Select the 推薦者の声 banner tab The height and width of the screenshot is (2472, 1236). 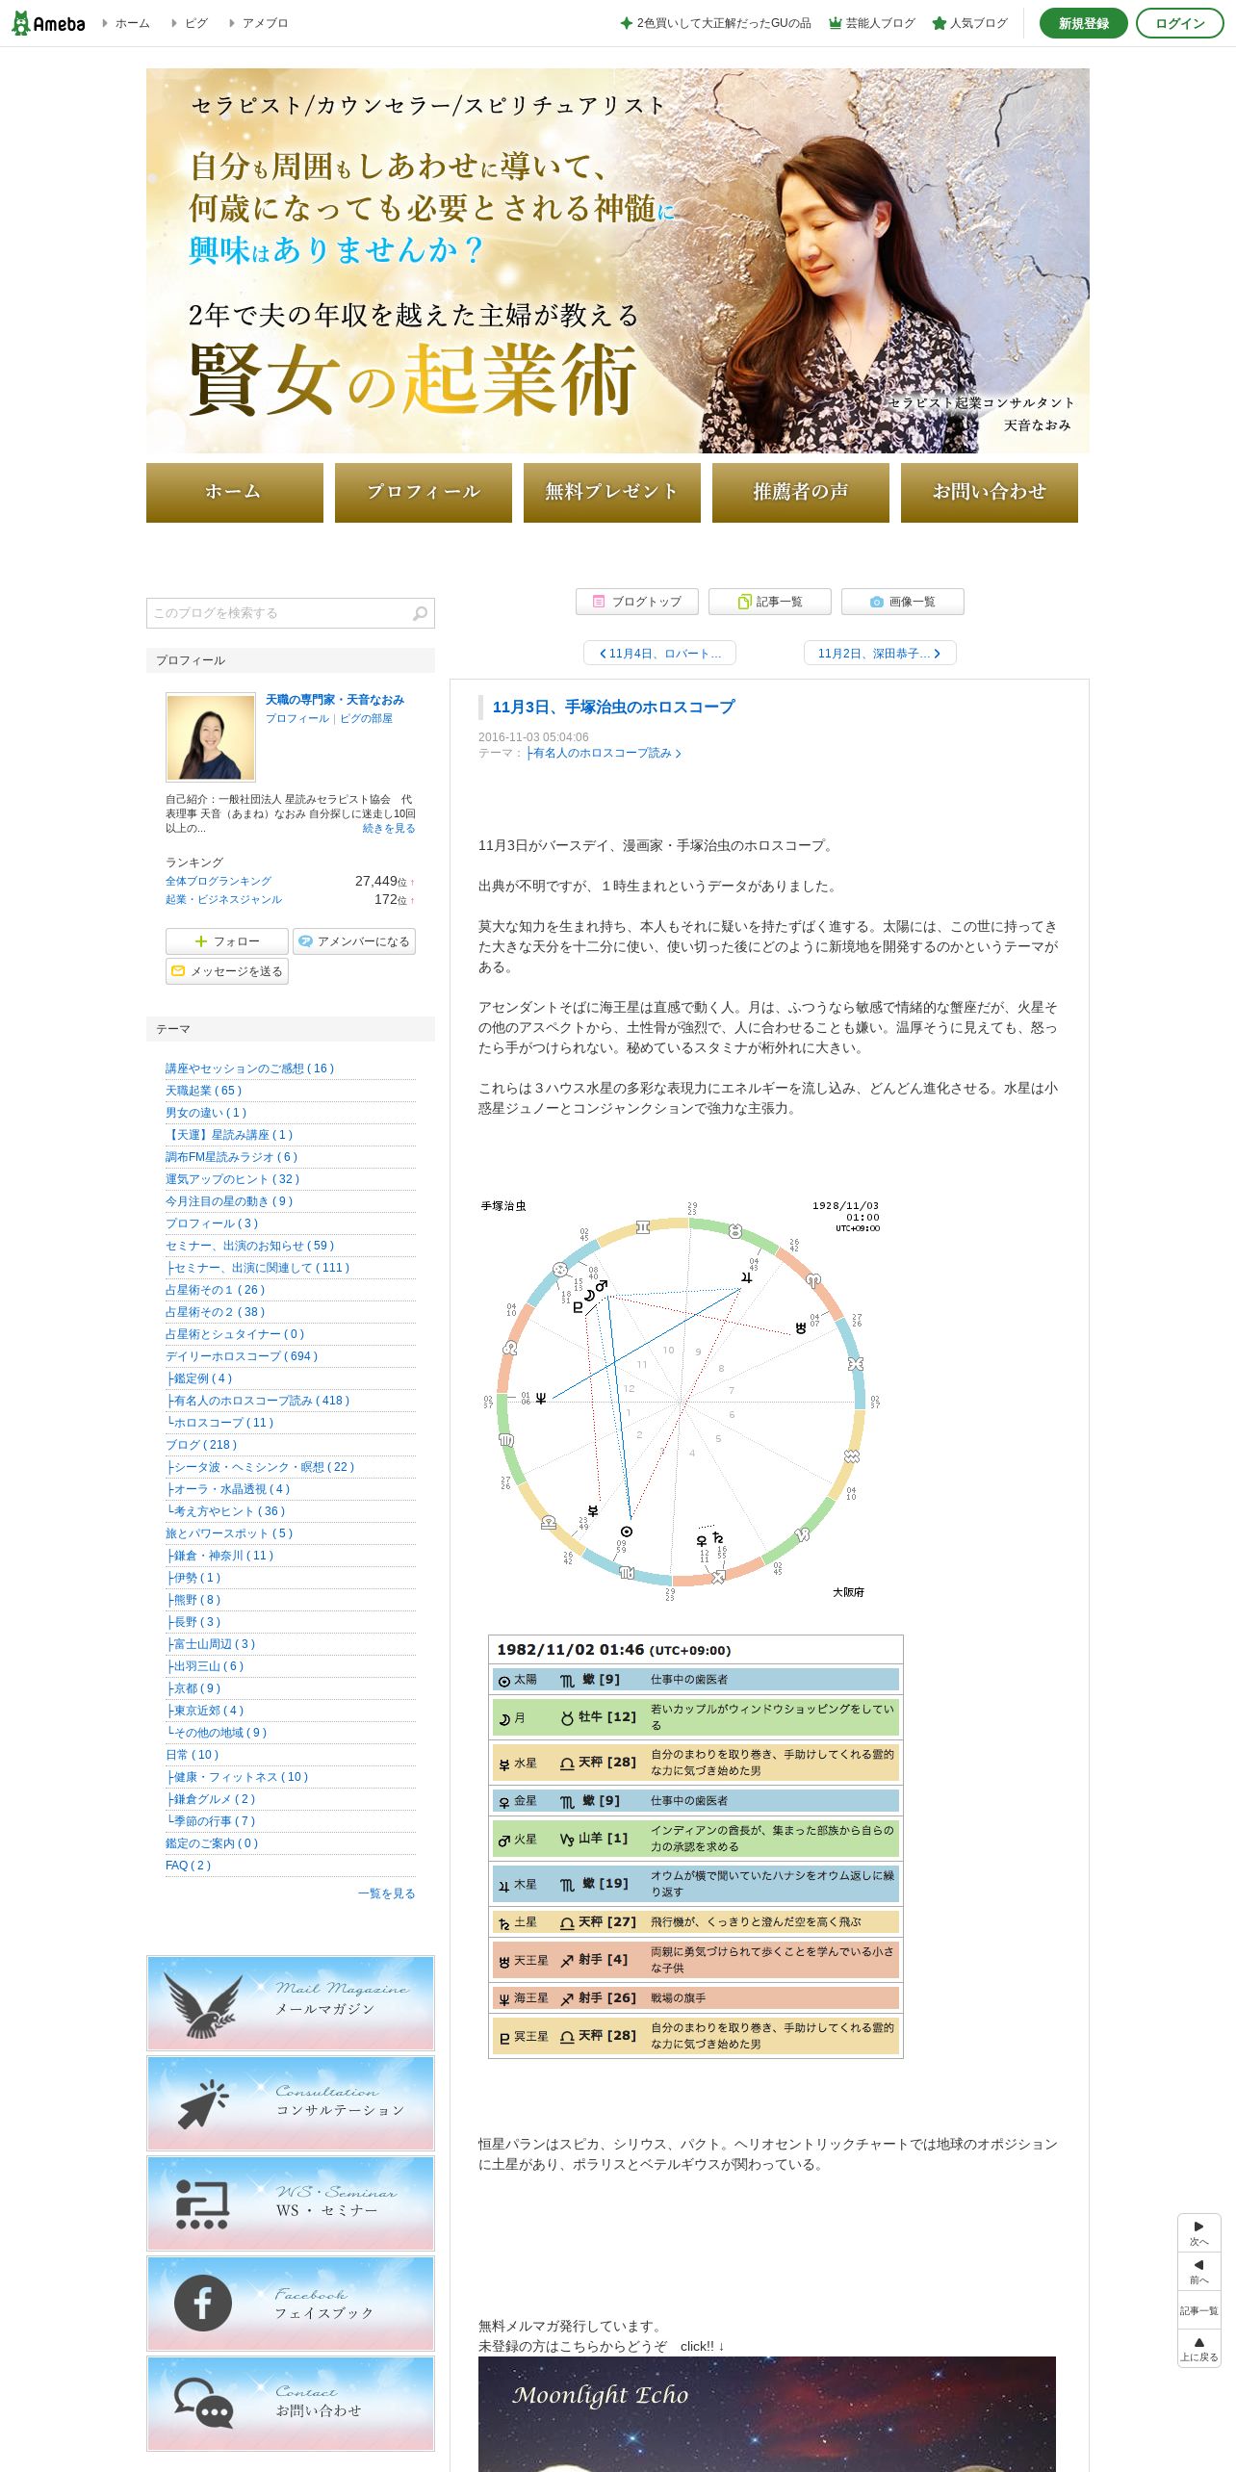[x=801, y=493]
